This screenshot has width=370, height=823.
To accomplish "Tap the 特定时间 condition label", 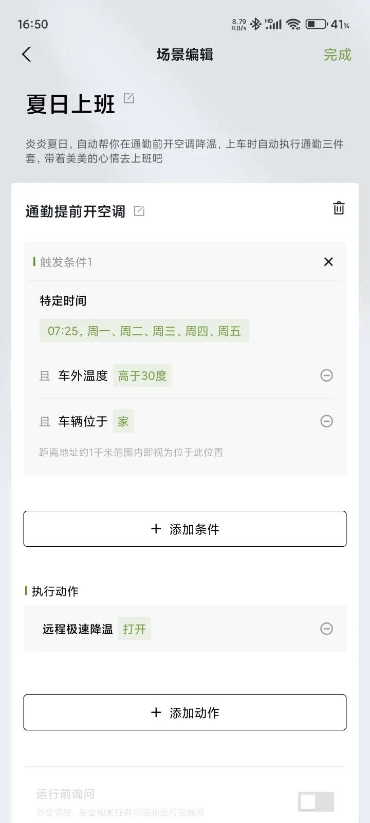I will coord(63,301).
